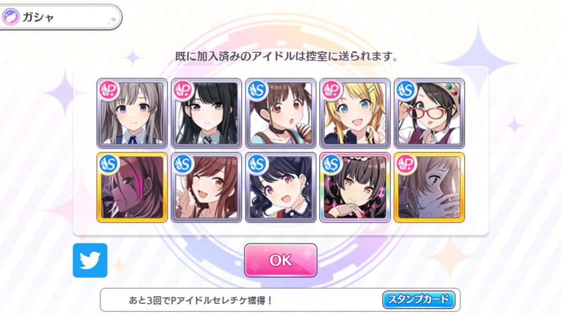561x314 pixels.
Task: Click the ガシャ title label
Action: click(x=38, y=17)
